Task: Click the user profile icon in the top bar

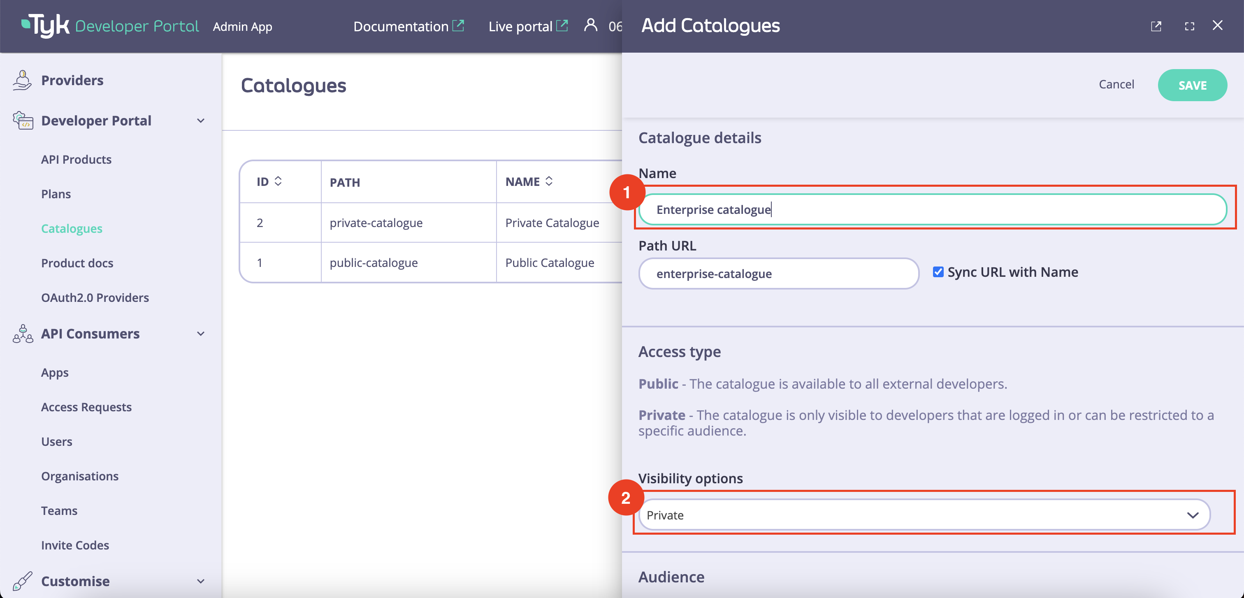Action: click(x=591, y=26)
